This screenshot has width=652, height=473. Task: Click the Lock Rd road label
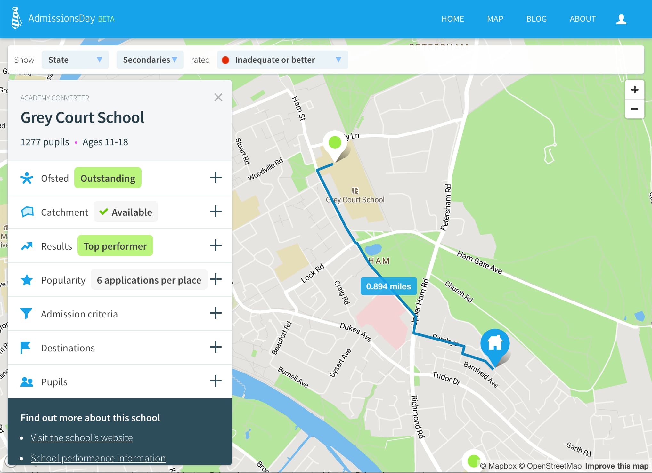(313, 273)
